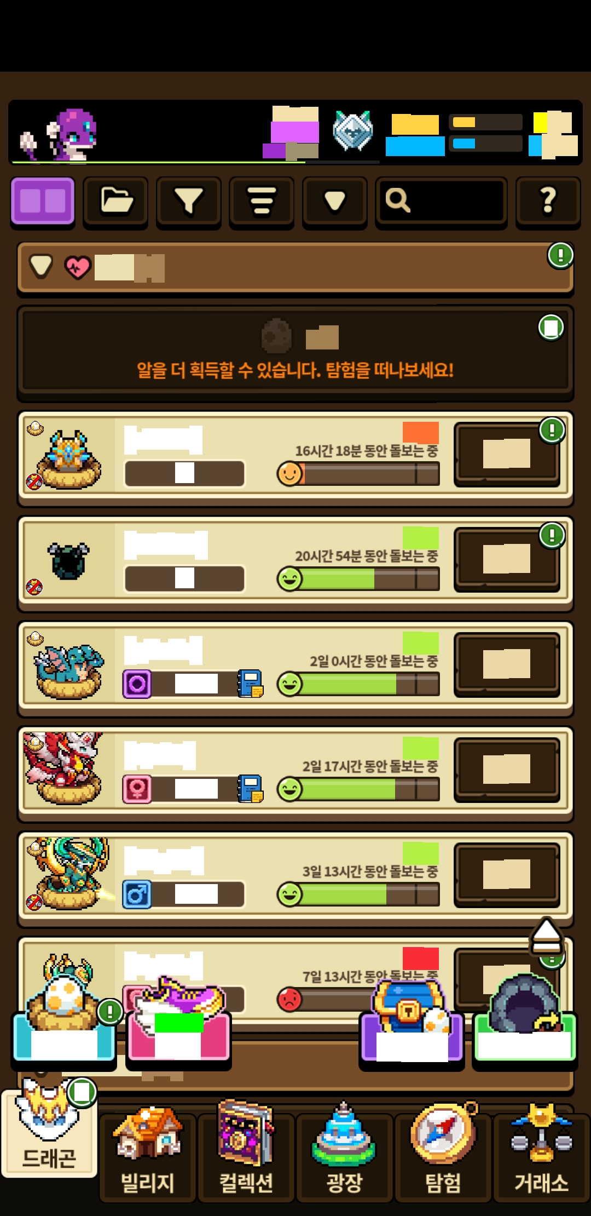Tap the action button on 20시간 54분 dragon row

point(507,559)
